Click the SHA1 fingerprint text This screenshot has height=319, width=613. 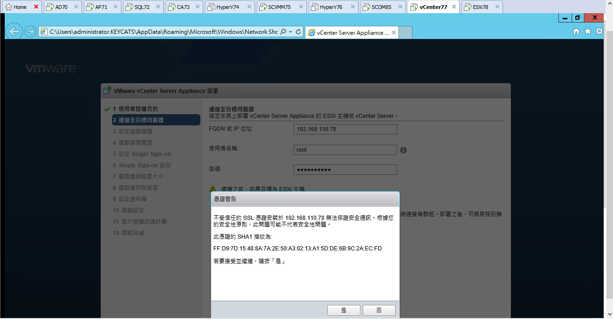[x=297, y=249]
